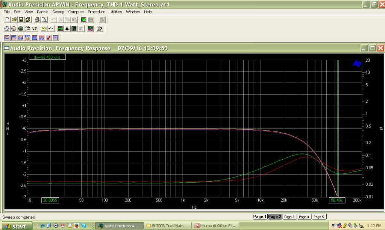This screenshot has width=385, height=230.
Task: Switch to PL700B Test Mule taskbar window
Action: (x=167, y=226)
